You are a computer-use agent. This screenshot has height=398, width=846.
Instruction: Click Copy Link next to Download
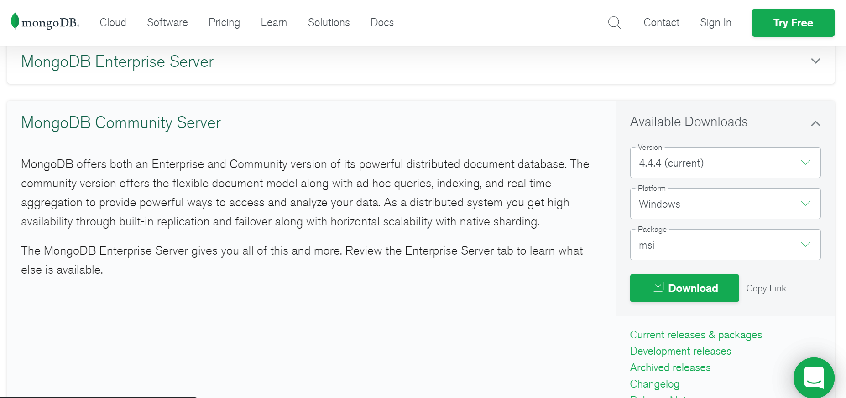[766, 289]
